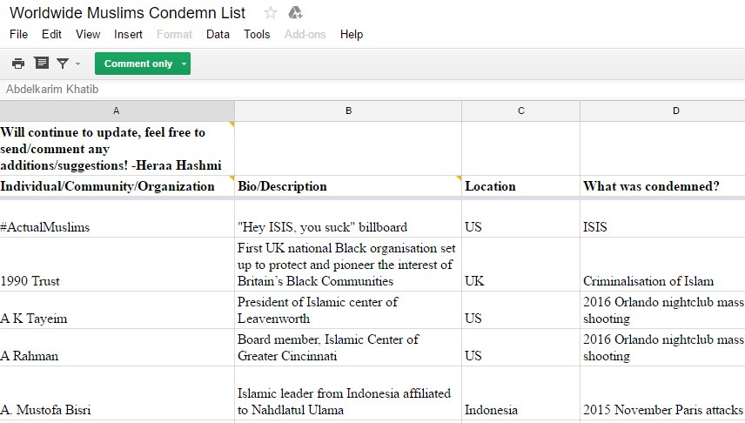Select the A. Mustofa Bisri cell
The width and height of the screenshot is (745, 423).
coord(117,393)
